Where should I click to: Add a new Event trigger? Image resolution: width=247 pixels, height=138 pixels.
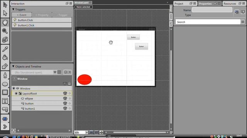[22, 15]
